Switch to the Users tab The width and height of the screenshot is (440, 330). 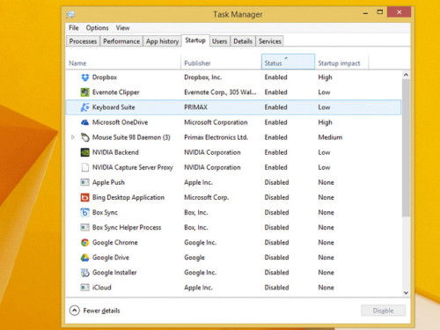(219, 41)
